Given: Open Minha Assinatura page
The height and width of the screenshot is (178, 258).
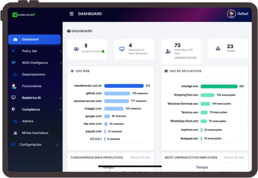Looking at the screenshot, I should tap(35, 133).
